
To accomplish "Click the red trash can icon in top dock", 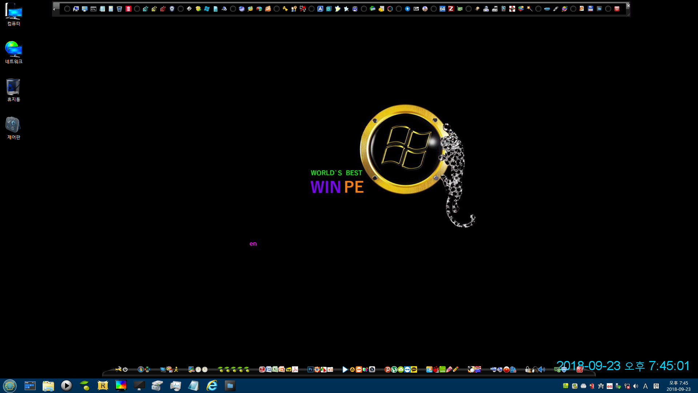I will 128,9.
